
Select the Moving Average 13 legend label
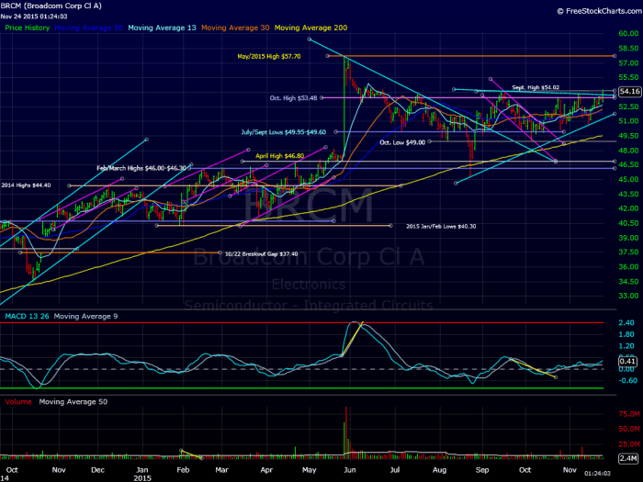point(162,28)
